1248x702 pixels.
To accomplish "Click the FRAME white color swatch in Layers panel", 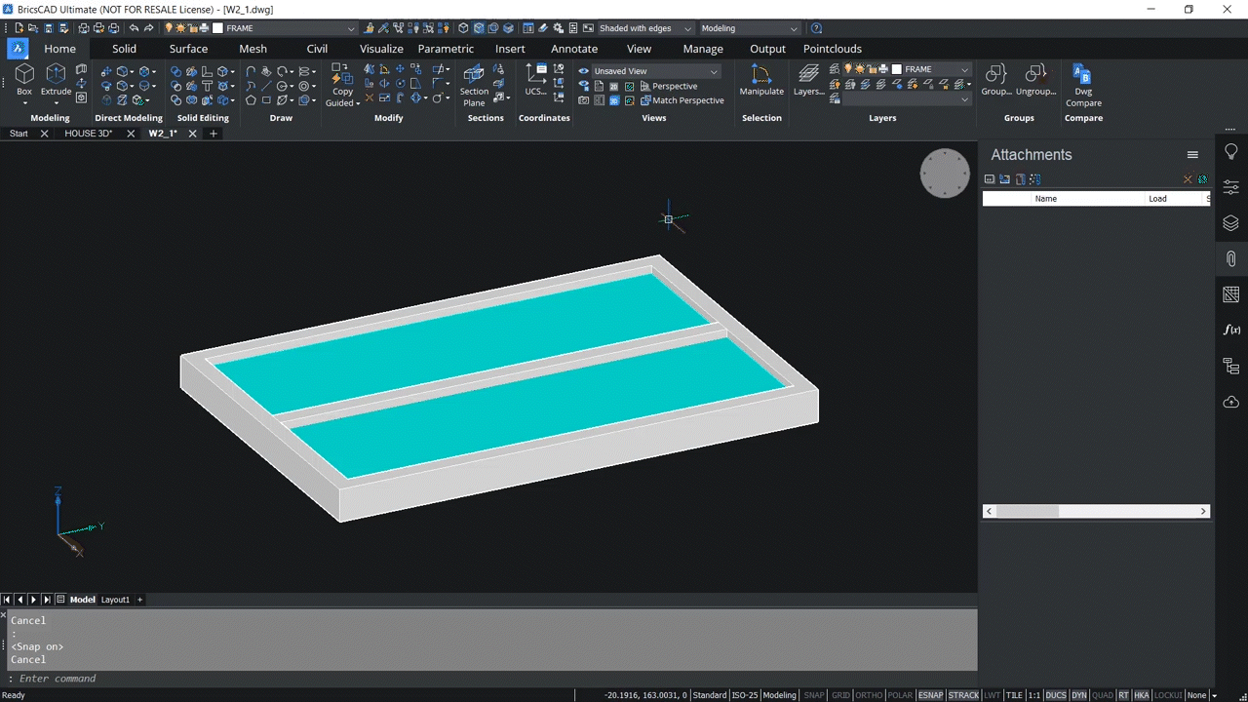I will (896, 68).
